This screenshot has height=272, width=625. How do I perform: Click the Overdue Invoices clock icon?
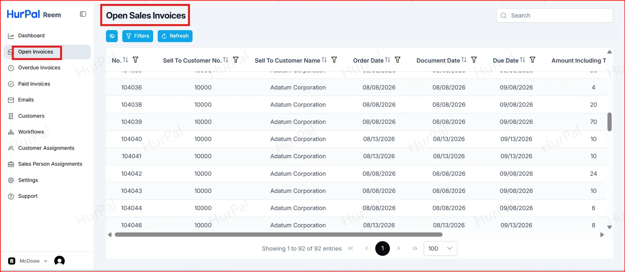pyautogui.click(x=11, y=68)
